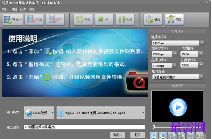Image resolution: width=212 pixels, height=139 pixels.
Task: Expand the 音频采样率 dropdown showing 48000
Action: [201, 65]
